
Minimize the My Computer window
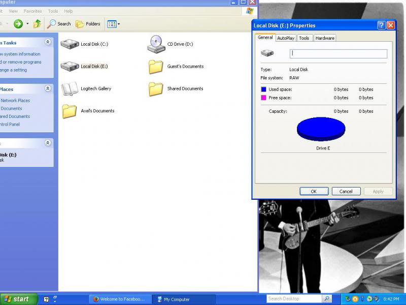coord(233,2)
